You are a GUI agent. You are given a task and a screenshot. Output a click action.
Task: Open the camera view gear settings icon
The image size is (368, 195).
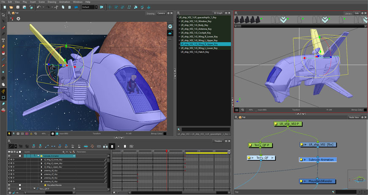[x=18, y=19]
